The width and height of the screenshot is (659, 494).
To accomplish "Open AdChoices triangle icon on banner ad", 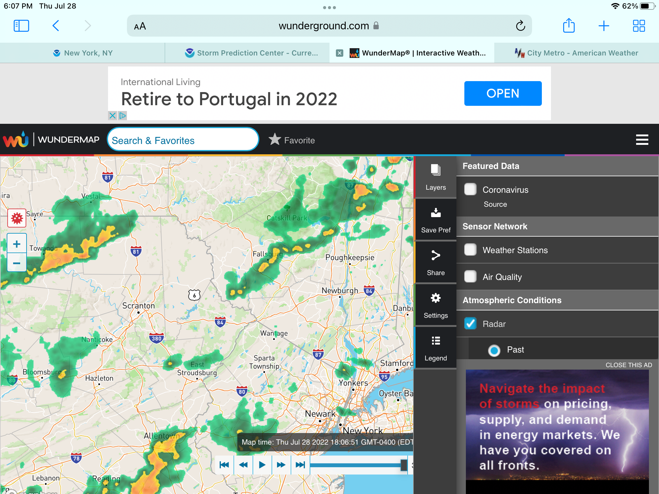I will point(123,116).
